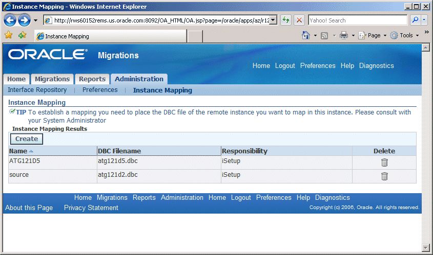Viewport: 433px width, 255px height.
Task: Open the Preferences subtab
Action: click(100, 90)
